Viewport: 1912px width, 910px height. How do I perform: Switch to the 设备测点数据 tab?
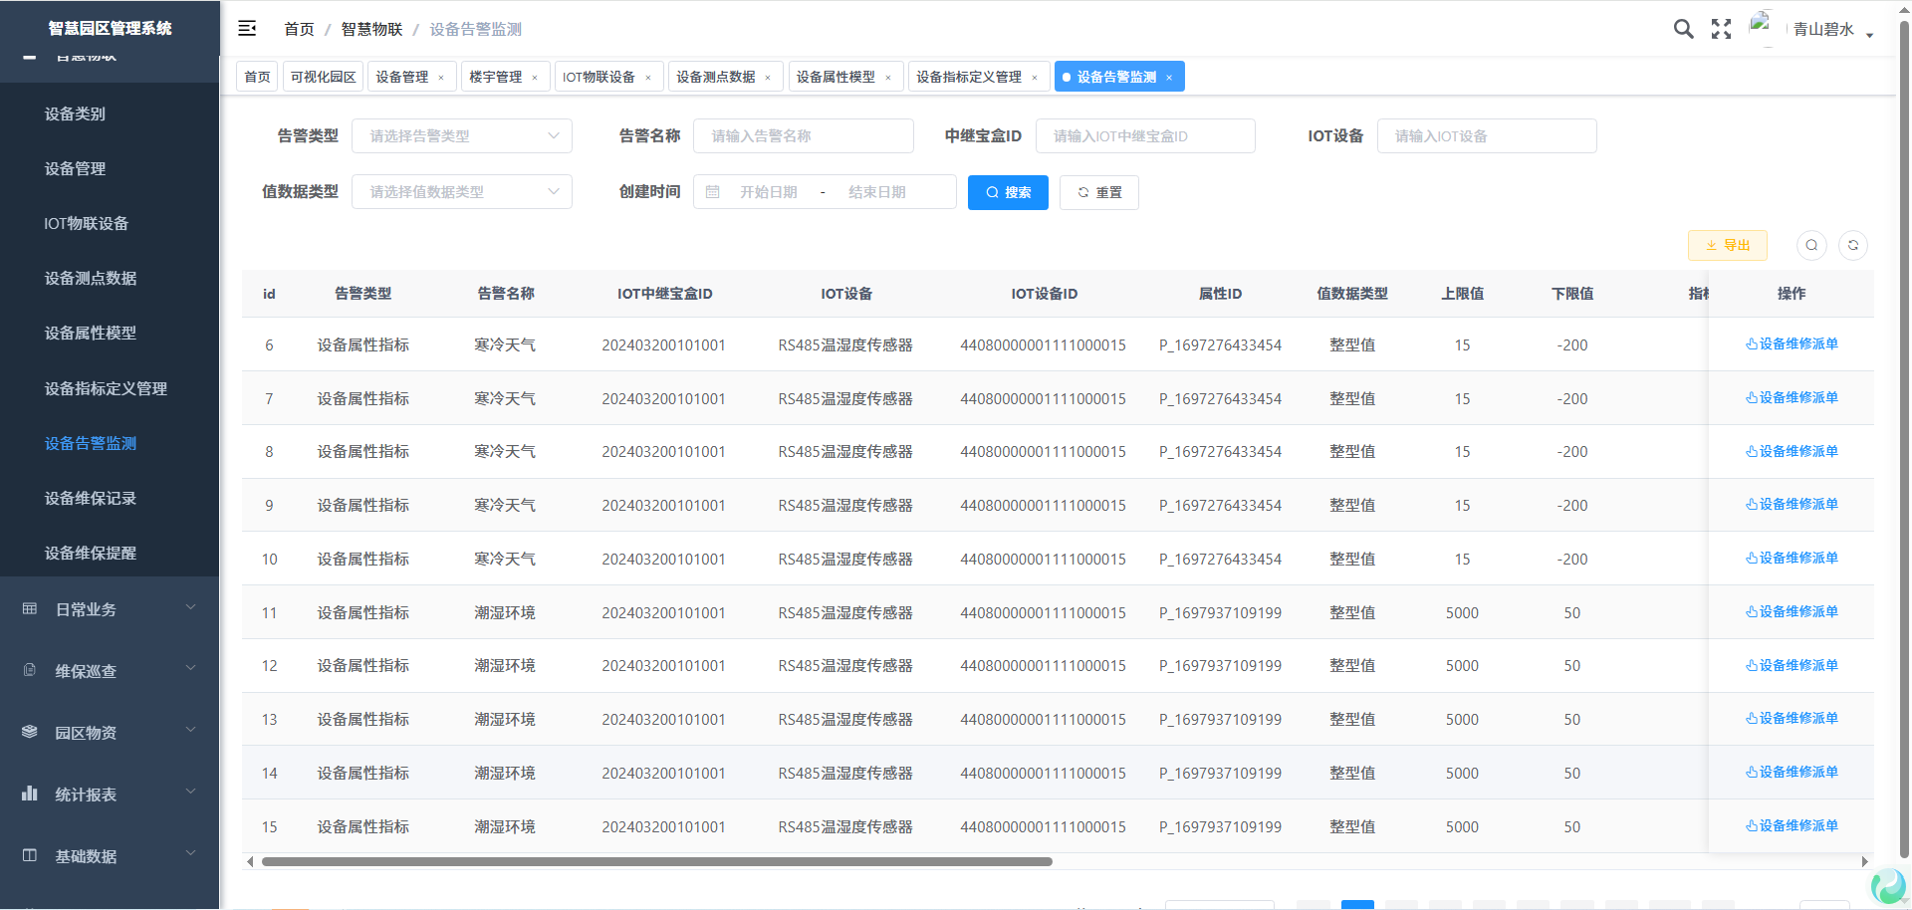click(x=715, y=77)
